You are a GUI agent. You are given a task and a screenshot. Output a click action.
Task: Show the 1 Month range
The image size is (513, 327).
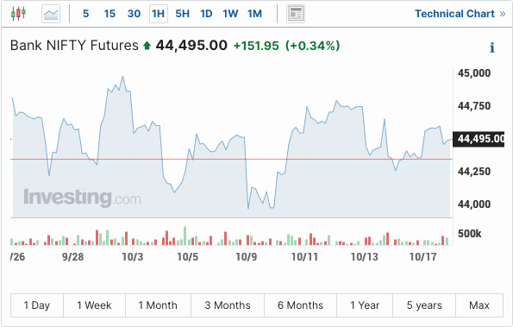coord(158,305)
